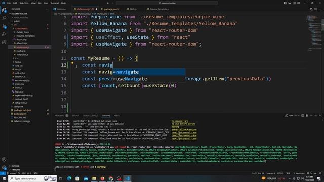The image size is (324, 182).
Task: Switch to the Welcome editor tab
Action: tap(60, 9)
